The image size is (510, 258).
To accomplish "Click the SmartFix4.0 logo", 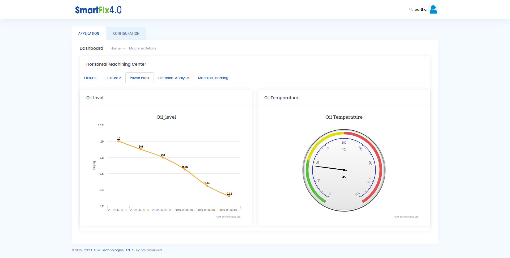I will click(x=98, y=10).
